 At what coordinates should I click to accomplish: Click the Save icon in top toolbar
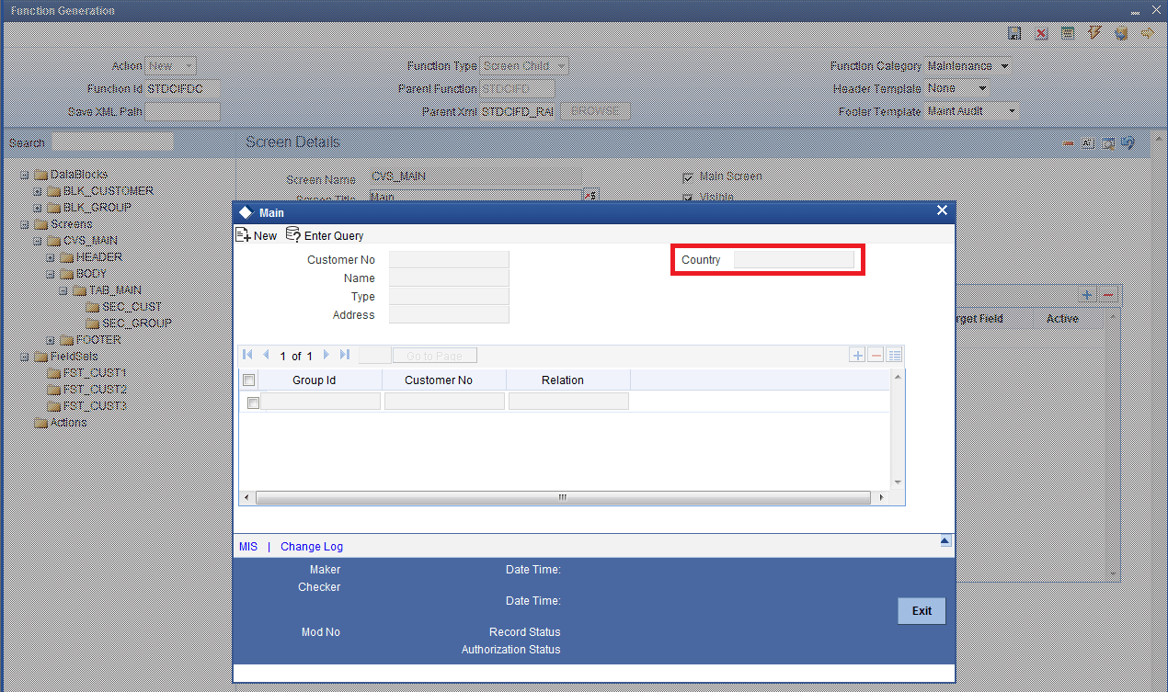[x=1015, y=33]
